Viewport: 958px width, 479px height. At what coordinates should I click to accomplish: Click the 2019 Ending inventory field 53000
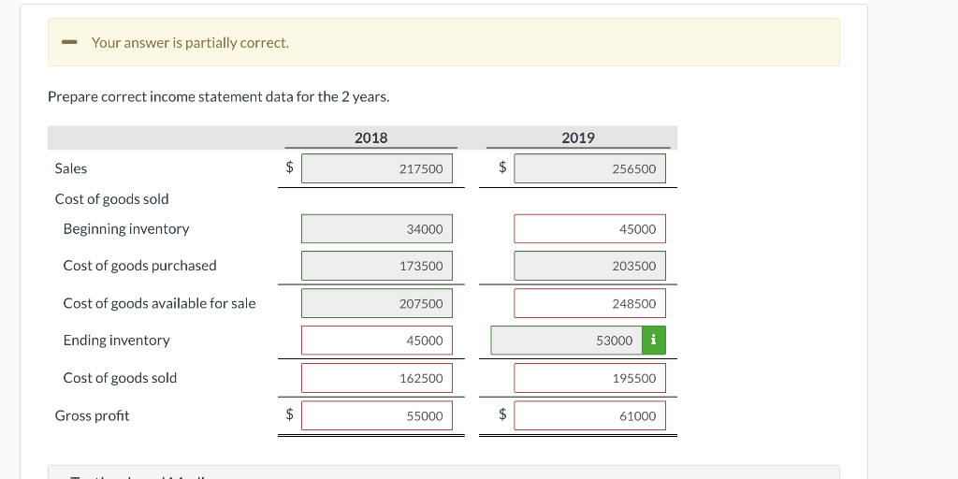tap(566, 341)
